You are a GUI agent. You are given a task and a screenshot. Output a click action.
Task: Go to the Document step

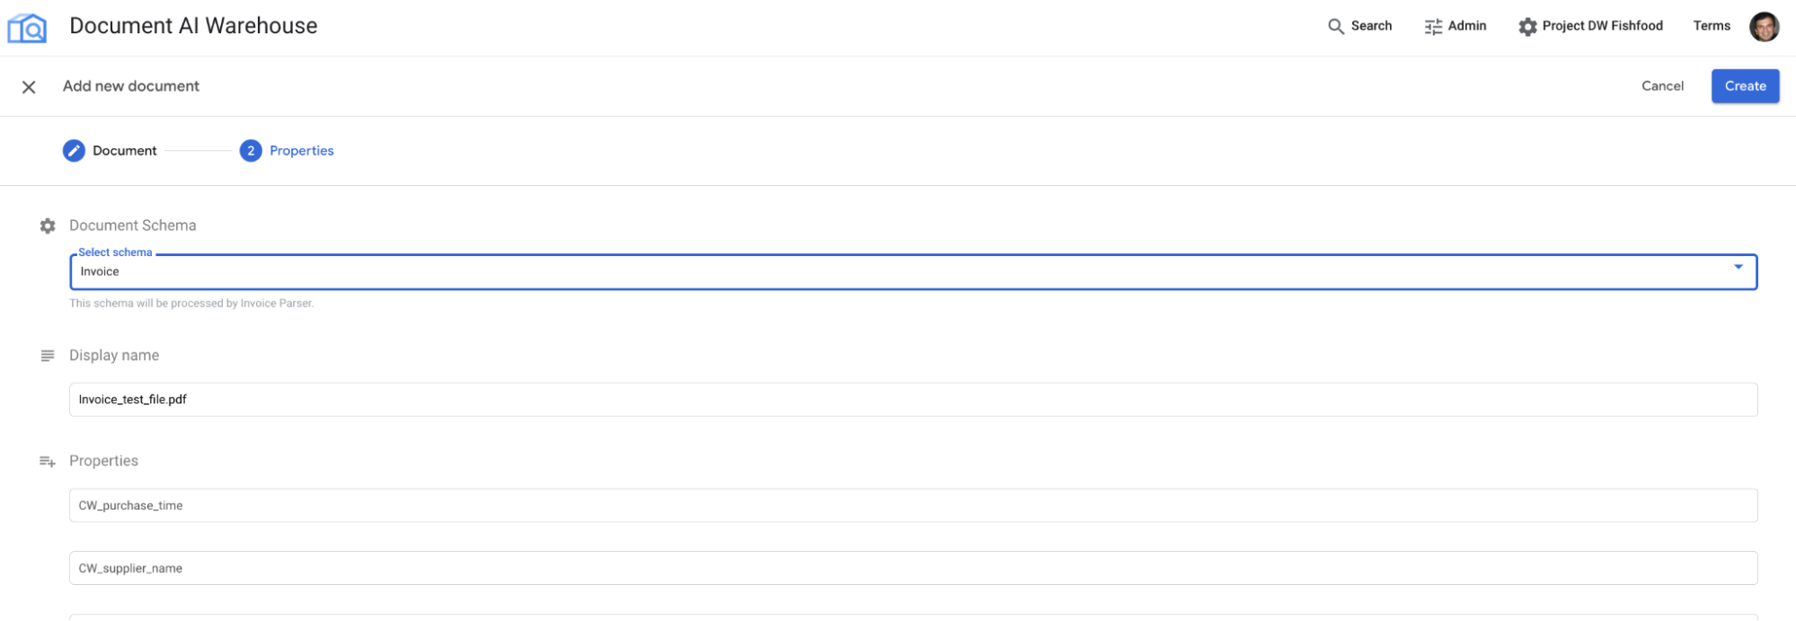[x=124, y=151]
